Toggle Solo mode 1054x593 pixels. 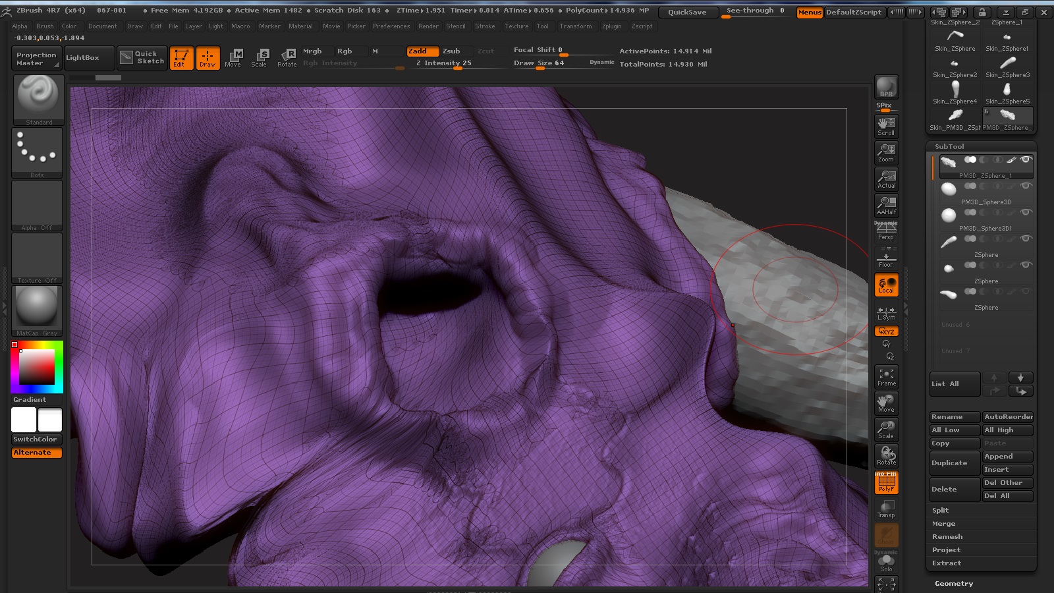point(886,562)
